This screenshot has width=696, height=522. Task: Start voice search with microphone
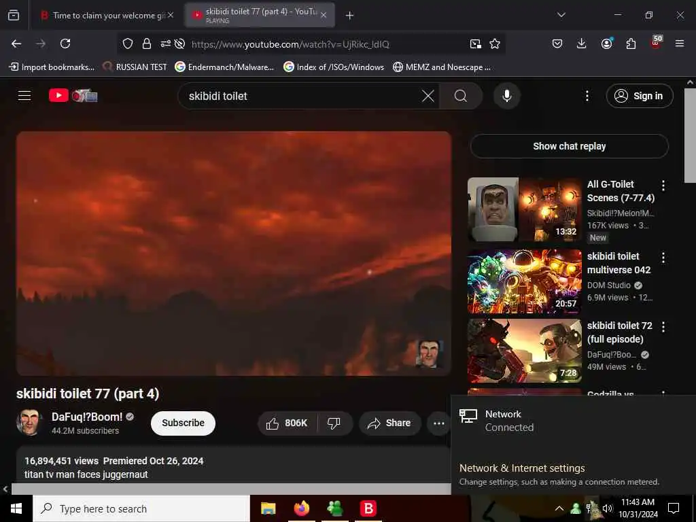[x=507, y=96]
